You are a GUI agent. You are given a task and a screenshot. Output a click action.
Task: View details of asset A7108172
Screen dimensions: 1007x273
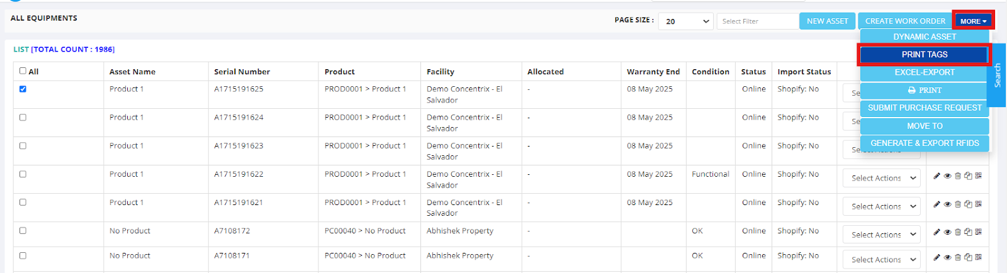coord(947,232)
